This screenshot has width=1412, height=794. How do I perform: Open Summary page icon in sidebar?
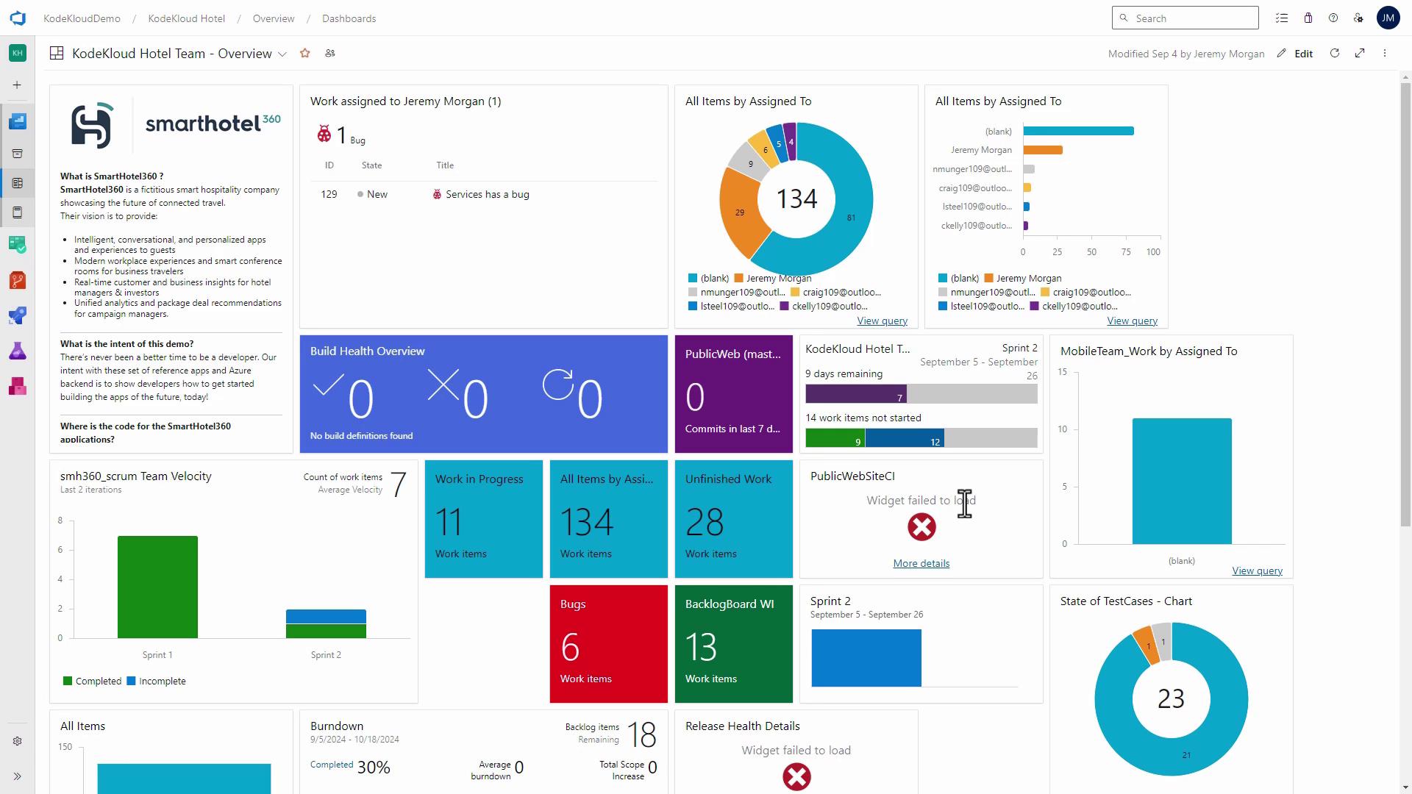click(x=18, y=154)
